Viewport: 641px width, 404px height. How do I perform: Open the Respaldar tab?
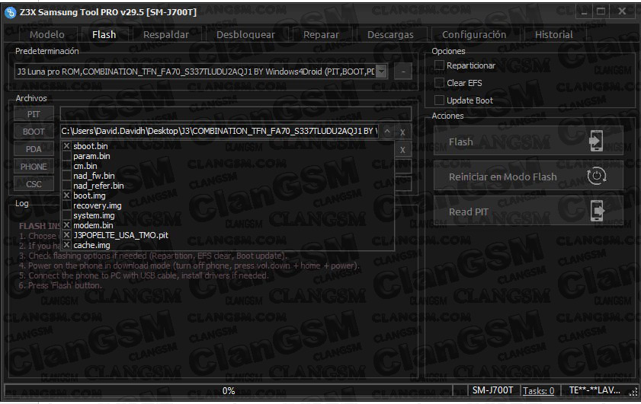pos(166,35)
